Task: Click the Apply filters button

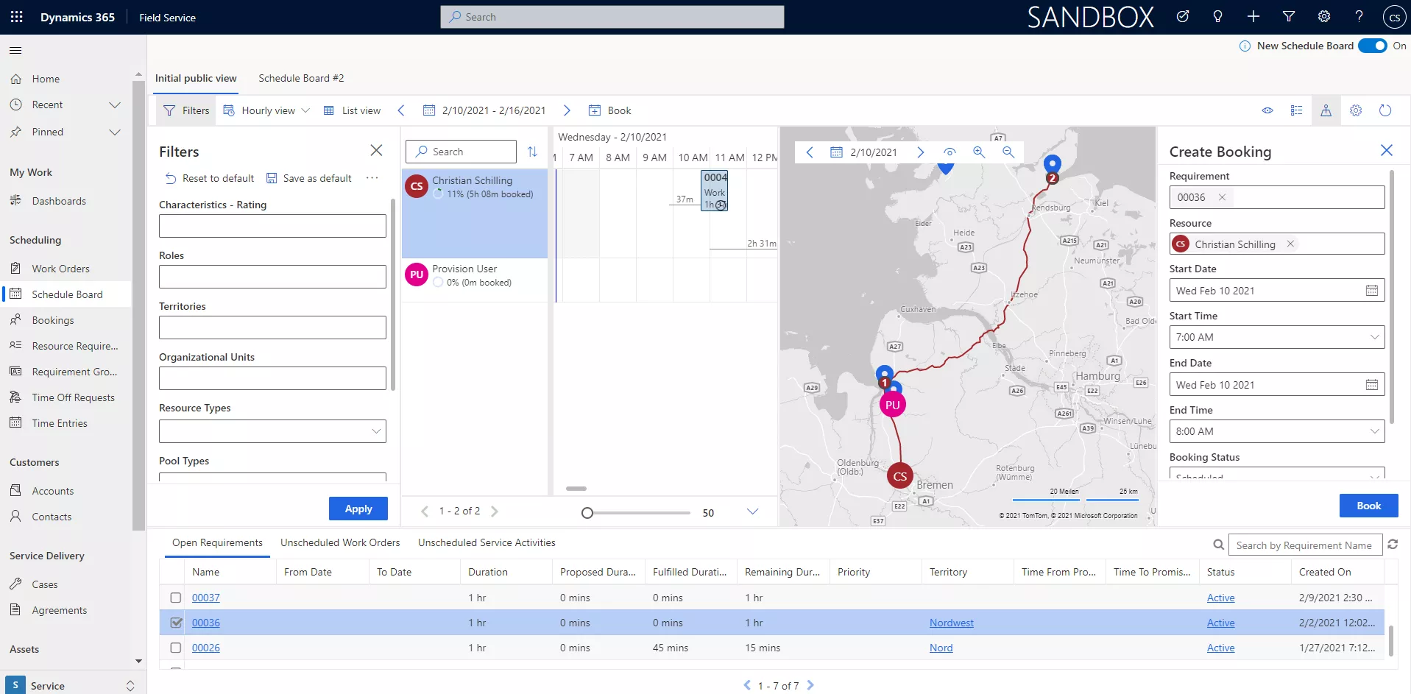Action: [x=358, y=509]
